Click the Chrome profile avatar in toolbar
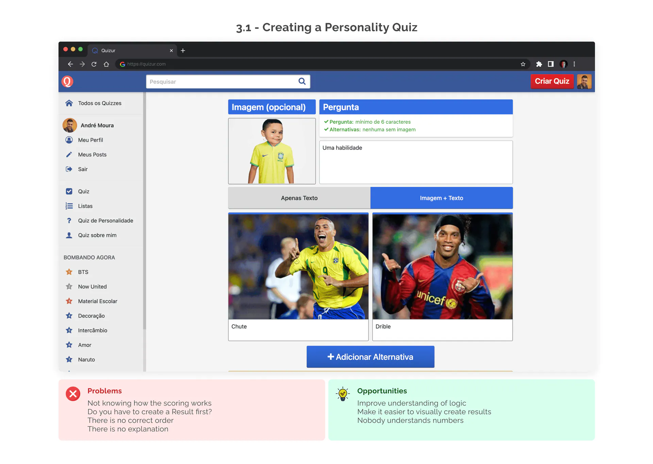The height and width of the screenshot is (464, 653). pos(564,64)
